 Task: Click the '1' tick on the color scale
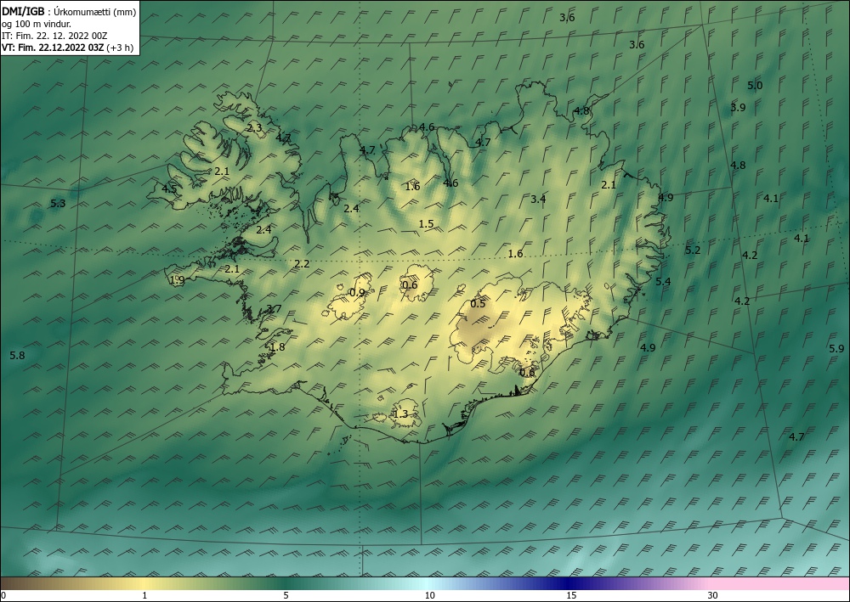pos(144,595)
